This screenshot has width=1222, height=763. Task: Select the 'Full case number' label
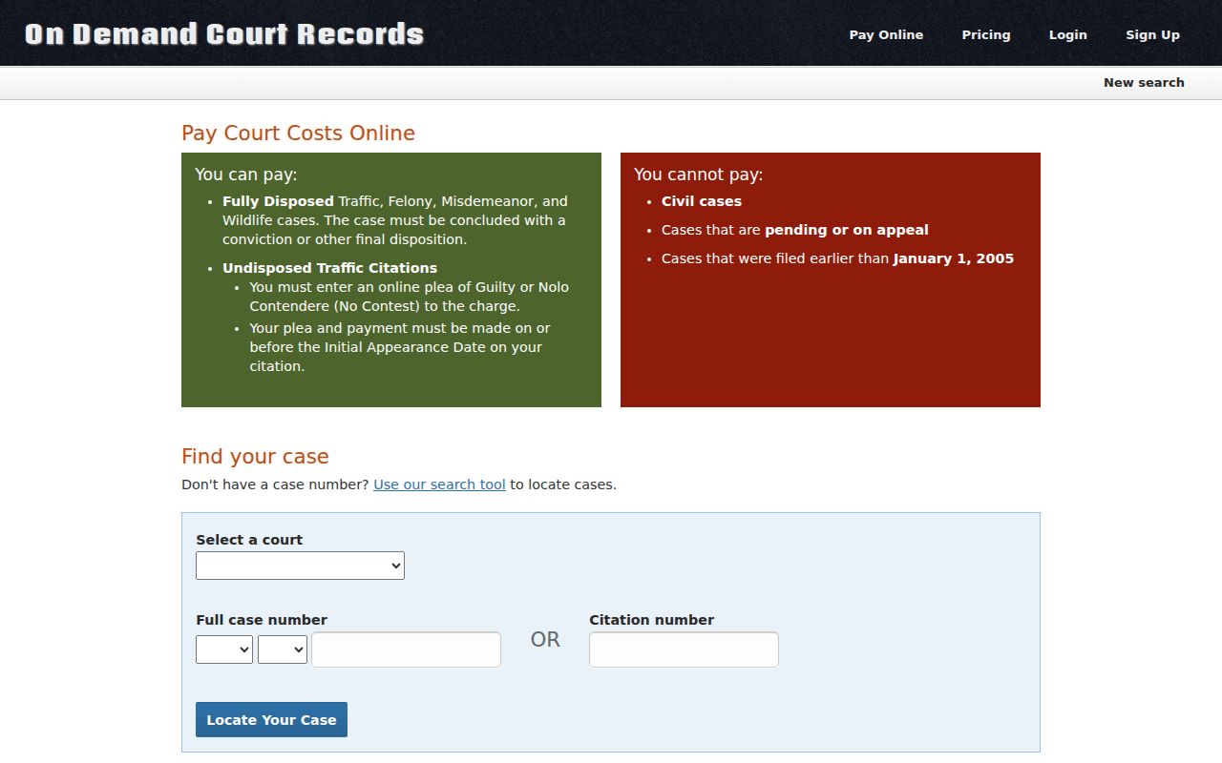262,620
